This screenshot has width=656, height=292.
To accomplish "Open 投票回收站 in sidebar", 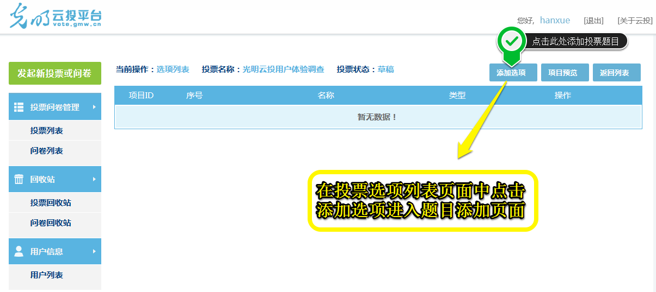I will pyautogui.click(x=51, y=203).
